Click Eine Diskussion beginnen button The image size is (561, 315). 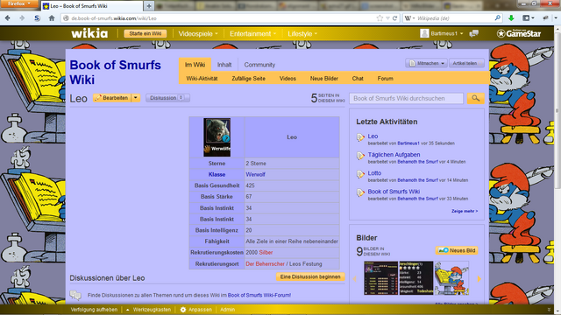coord(310,276)
